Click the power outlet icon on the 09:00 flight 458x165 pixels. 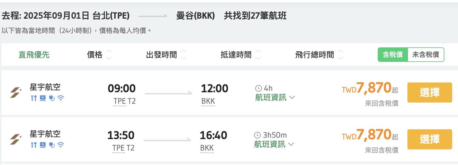tap(52, 98)
